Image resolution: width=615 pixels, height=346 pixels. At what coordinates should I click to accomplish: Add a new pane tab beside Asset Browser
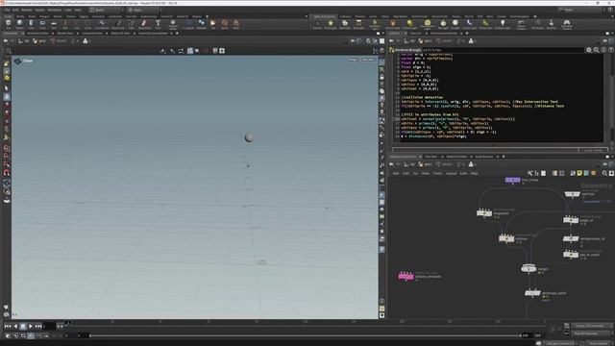tap(504, 157)
